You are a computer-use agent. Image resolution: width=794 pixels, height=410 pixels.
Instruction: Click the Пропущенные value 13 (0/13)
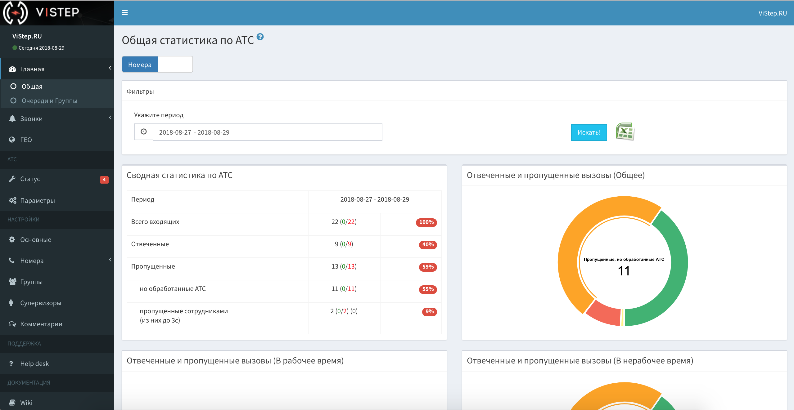coord(344,266)
